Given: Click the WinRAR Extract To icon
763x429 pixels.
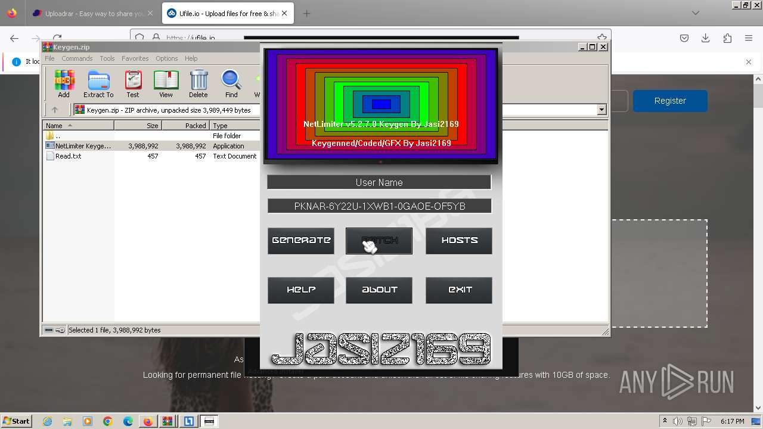Looking at the screenshot, I should pos(98,83).
